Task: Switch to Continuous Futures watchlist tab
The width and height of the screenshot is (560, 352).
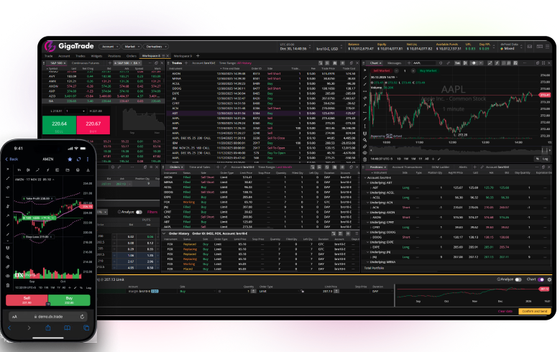Action: pyautogui.click(x=86, y=63)
